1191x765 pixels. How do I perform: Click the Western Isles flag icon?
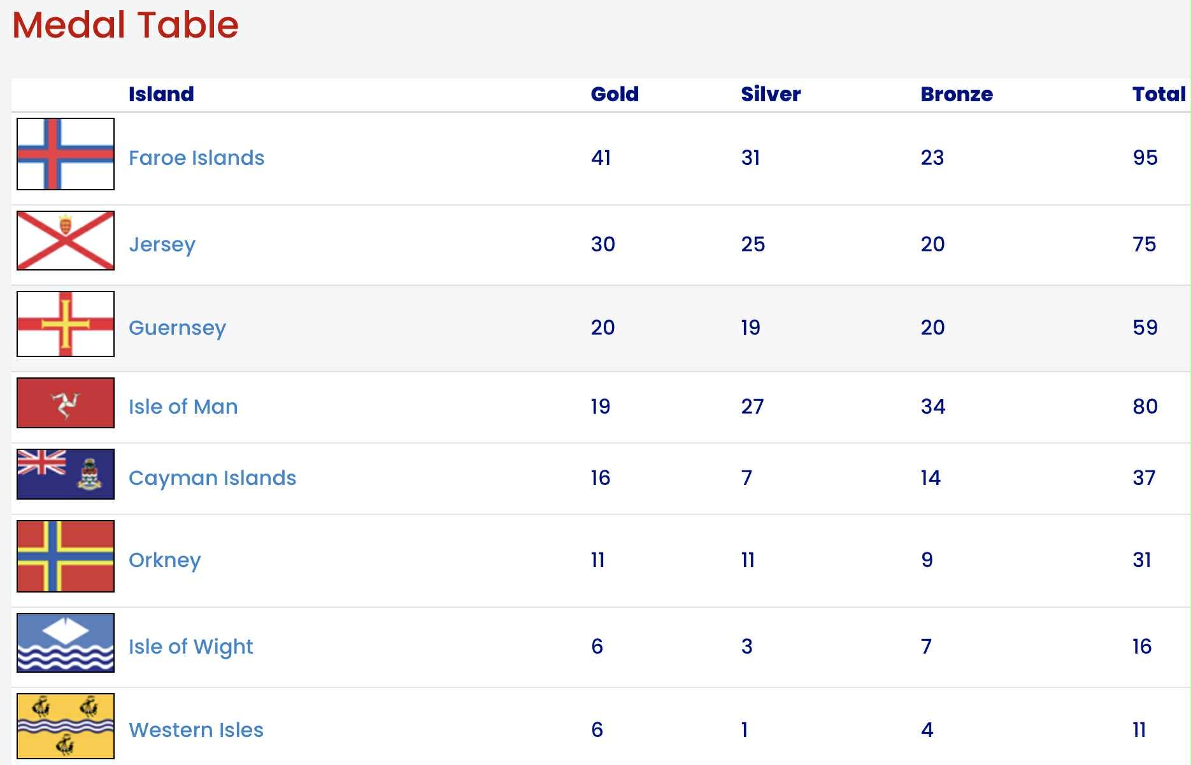tap(66, 726)
